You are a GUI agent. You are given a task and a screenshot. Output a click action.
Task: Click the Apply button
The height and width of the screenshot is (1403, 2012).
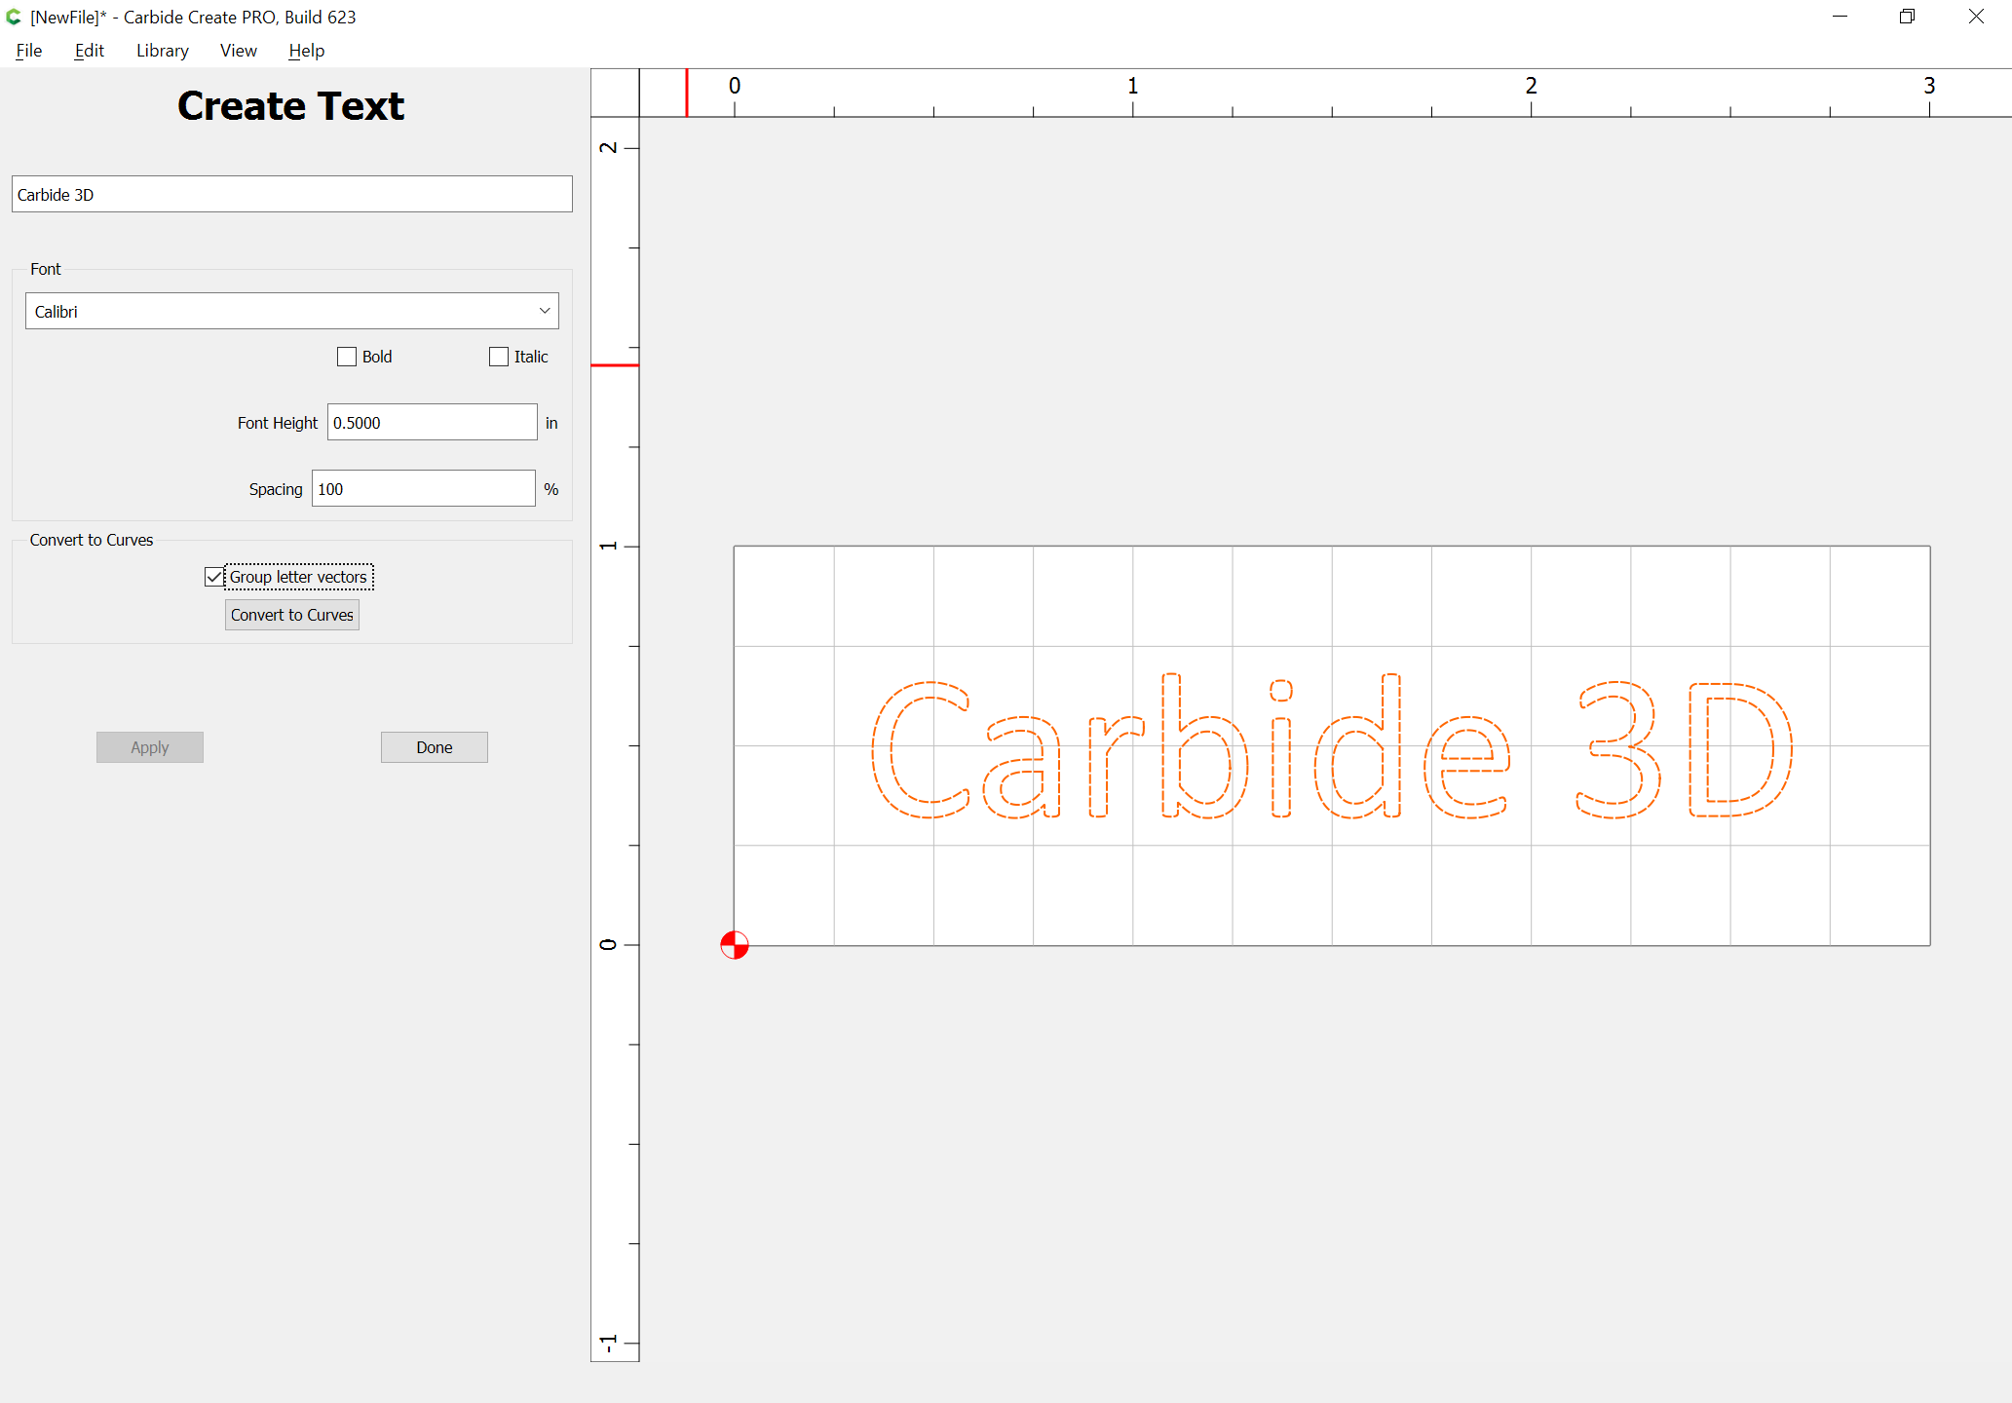(x=149, y=746)
